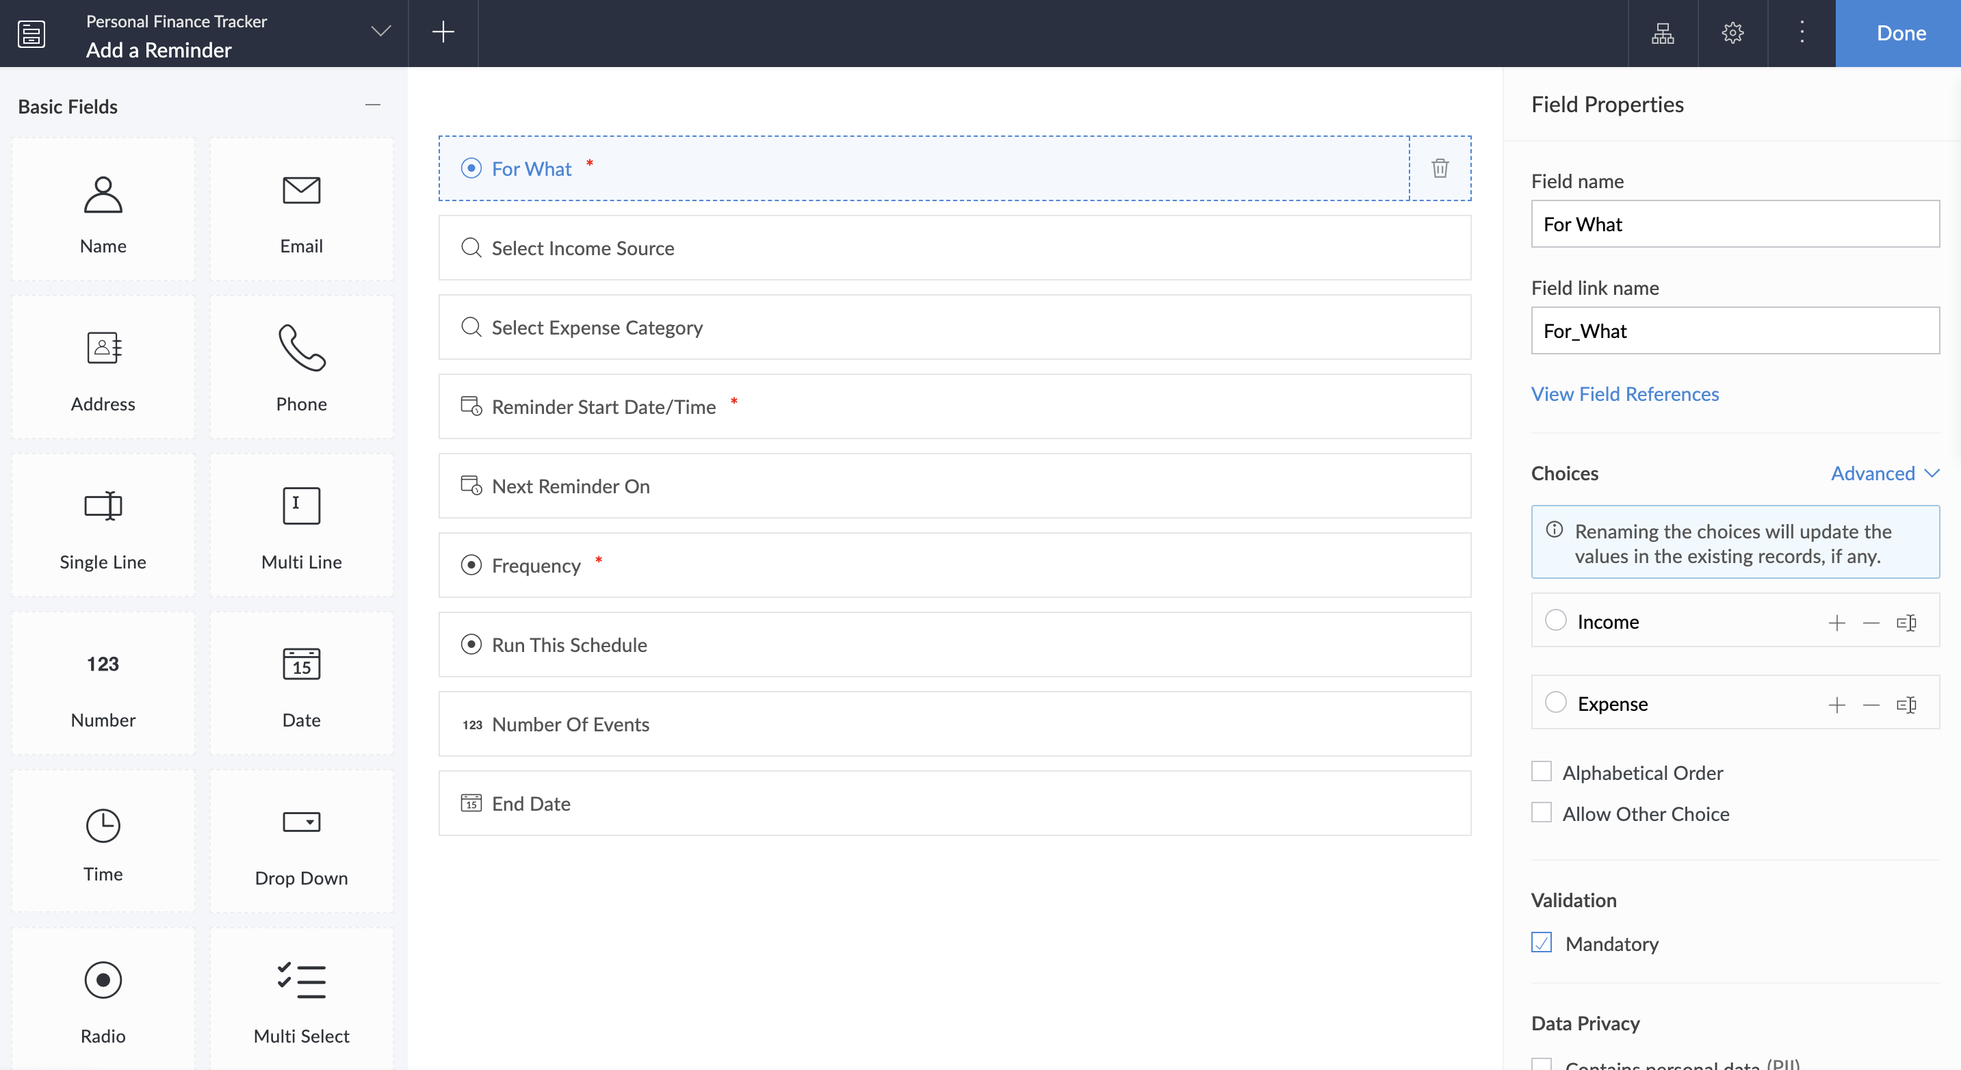1961x1070 pixels.
Task: Delete the For What field via trash icon
Action: click(1440, 168)
